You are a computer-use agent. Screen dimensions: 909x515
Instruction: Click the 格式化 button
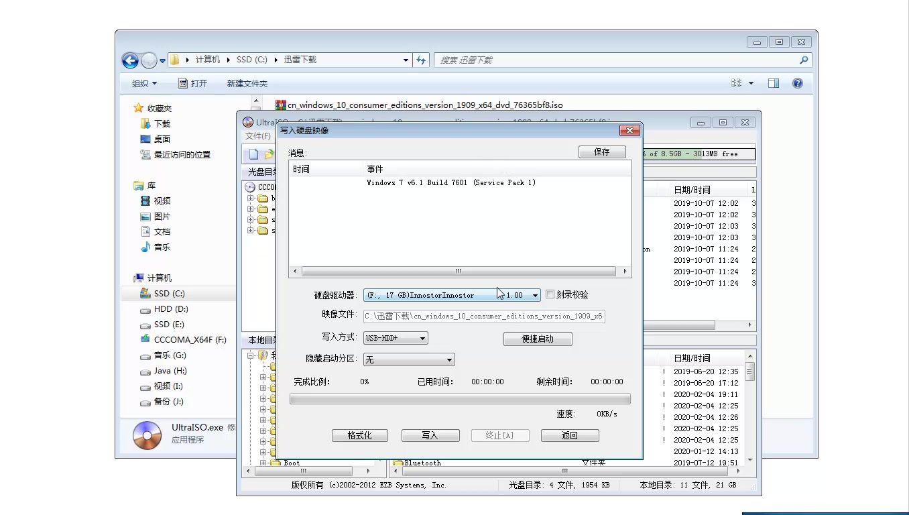coord(360,436)
